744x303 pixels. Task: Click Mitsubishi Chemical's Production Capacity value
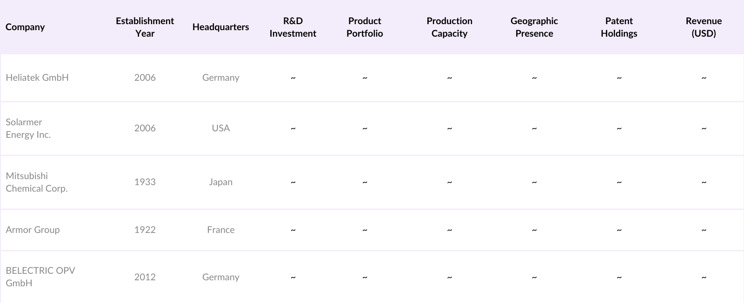(449, 182)
